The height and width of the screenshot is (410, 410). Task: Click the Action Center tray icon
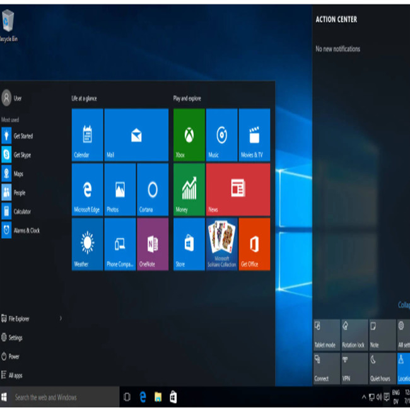point(387,397)
